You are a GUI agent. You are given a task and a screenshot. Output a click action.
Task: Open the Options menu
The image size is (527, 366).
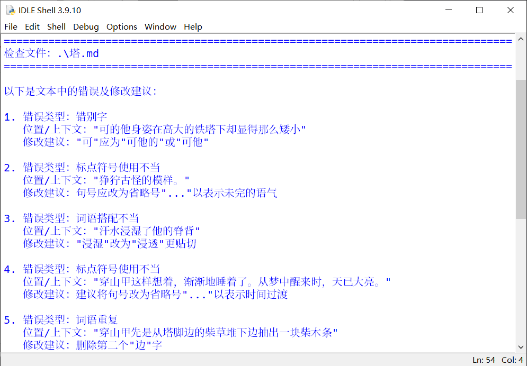click(x=122, y=27)
